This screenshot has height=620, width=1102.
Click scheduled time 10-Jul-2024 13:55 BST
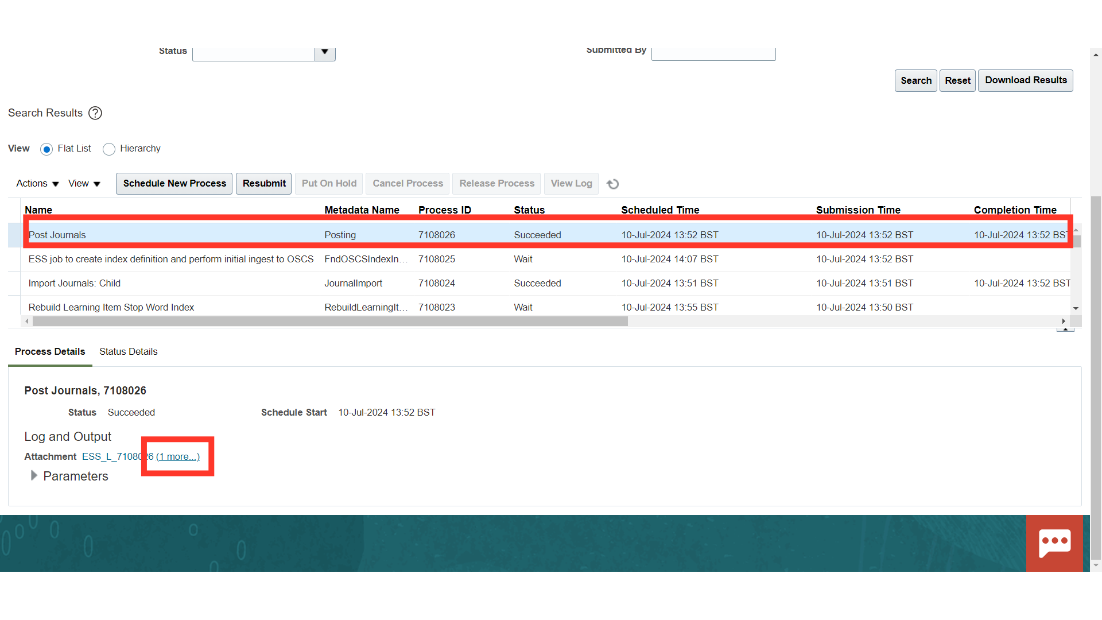click(x=670, y=307)
